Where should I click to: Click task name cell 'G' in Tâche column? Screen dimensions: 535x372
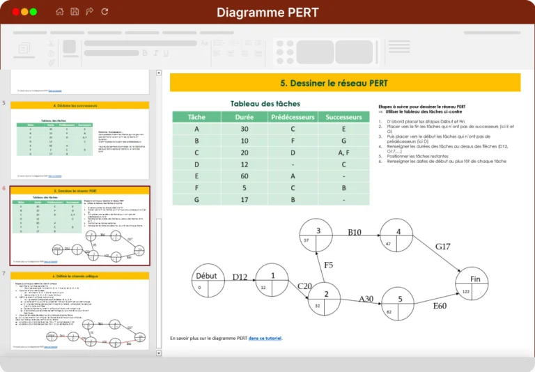196,200
